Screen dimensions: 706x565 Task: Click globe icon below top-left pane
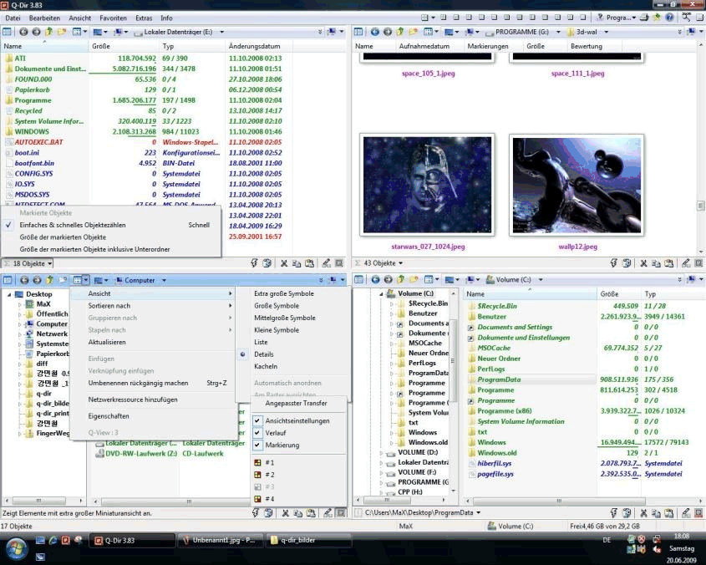pyautogui.click(x=267, y=263)
